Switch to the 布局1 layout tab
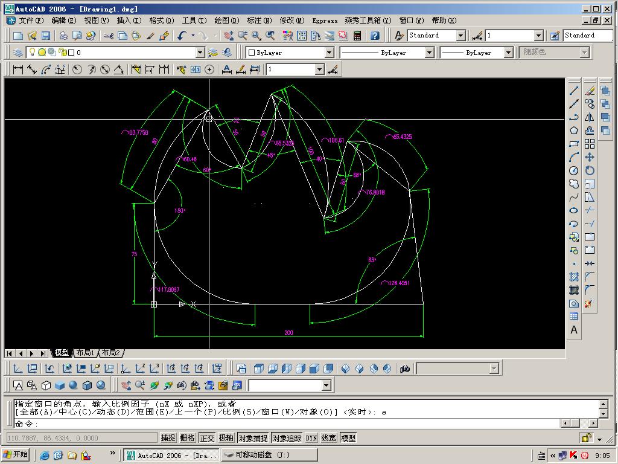The image size is (618, 464). (x=85, y=353)
